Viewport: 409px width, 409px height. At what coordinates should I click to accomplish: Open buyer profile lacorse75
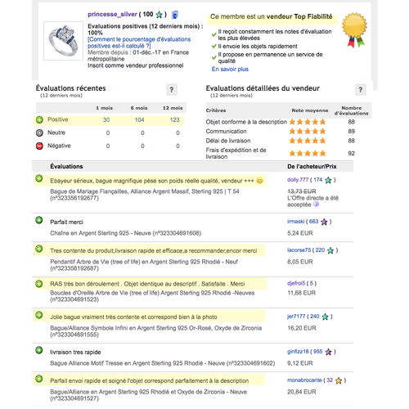click(x=299, y=250)
